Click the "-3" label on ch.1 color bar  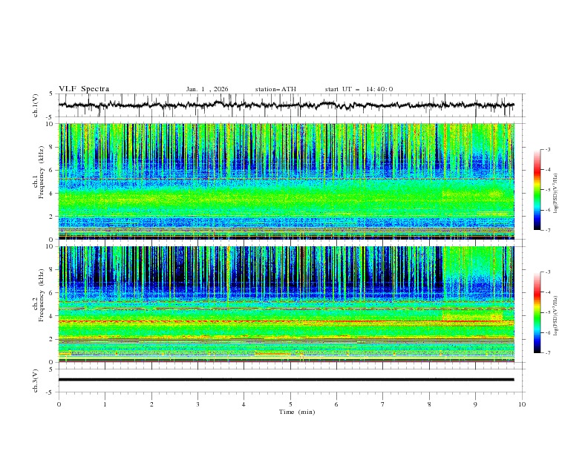point(547,149)
